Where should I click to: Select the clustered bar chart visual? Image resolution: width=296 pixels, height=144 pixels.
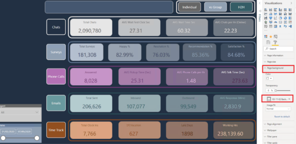click(x=275, y=10)
